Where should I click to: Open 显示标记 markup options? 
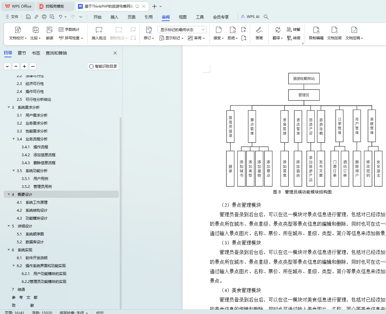coord(172,38)
